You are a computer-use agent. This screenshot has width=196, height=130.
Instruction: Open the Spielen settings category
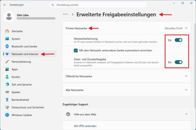coord(30,92)
